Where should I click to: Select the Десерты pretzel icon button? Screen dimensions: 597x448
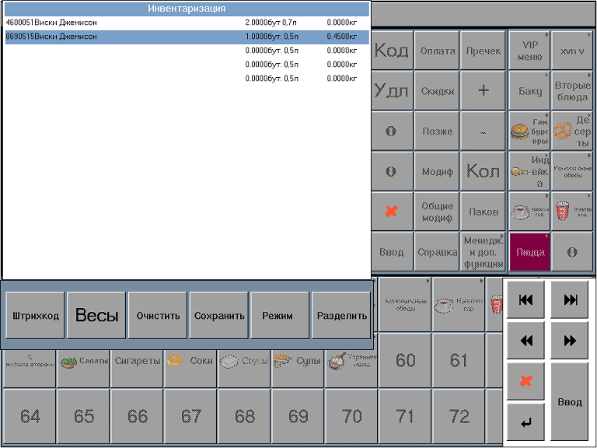click(573, 131)
